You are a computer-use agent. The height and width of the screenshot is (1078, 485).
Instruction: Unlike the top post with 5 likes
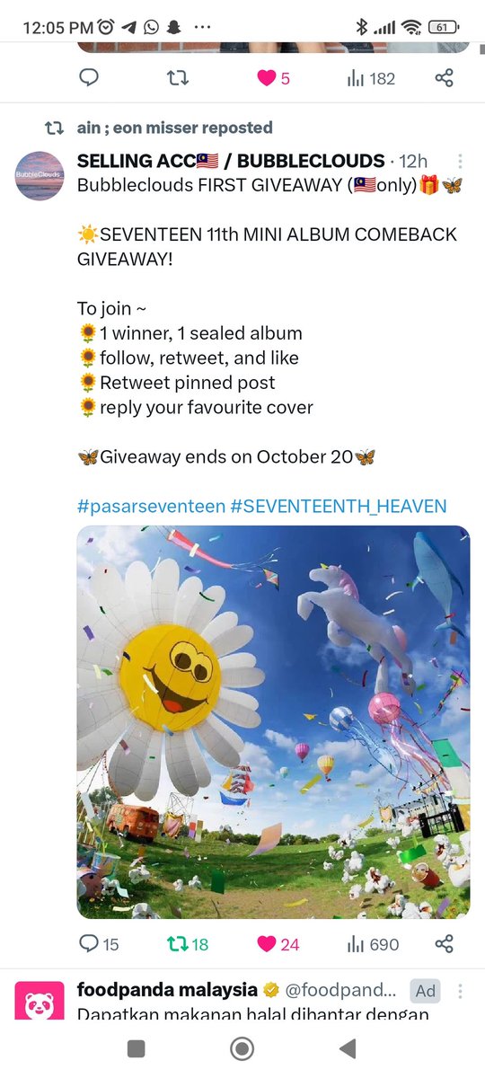pyautogui.click(x=273, y=78)
